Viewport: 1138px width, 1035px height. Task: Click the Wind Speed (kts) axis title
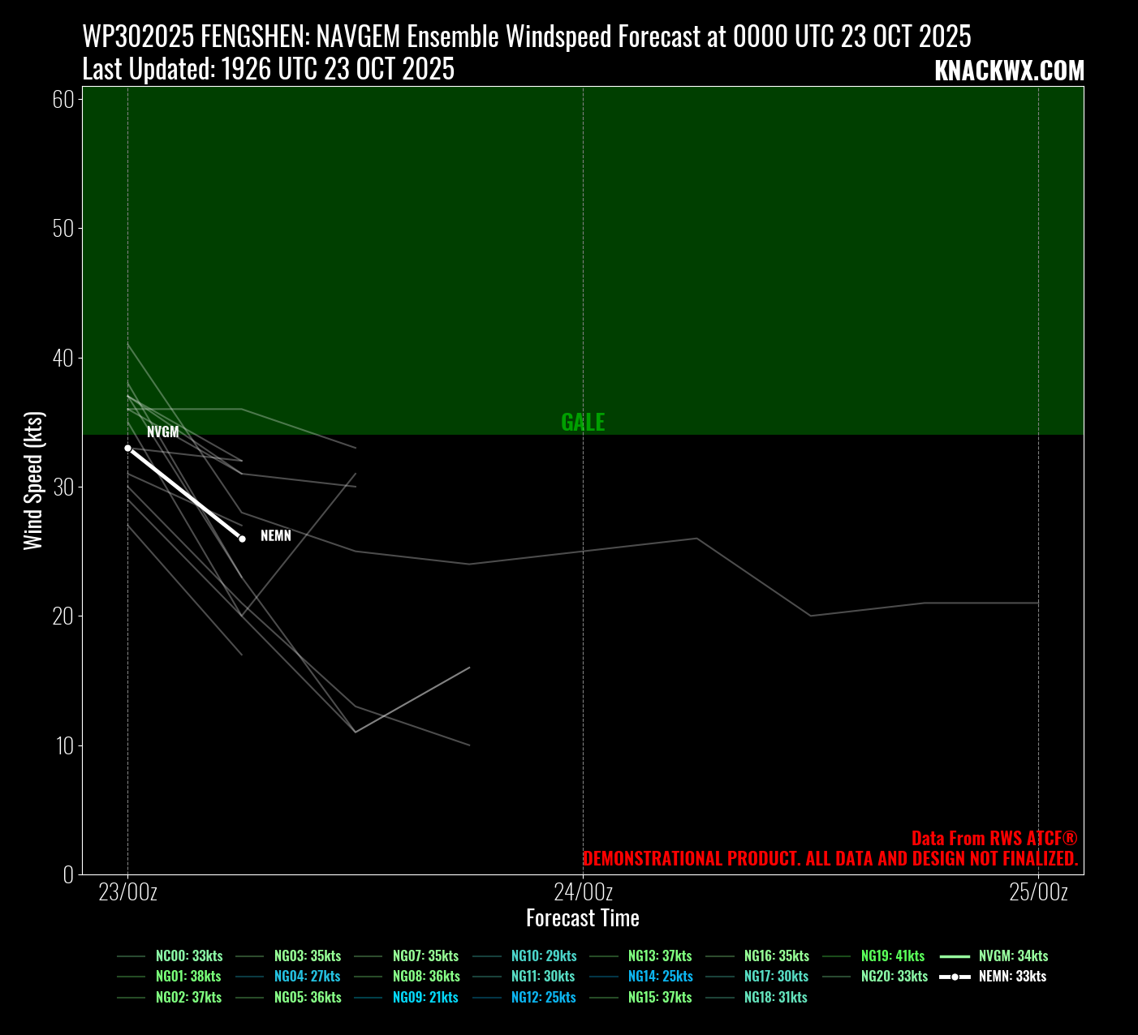[x=32, y=481]
